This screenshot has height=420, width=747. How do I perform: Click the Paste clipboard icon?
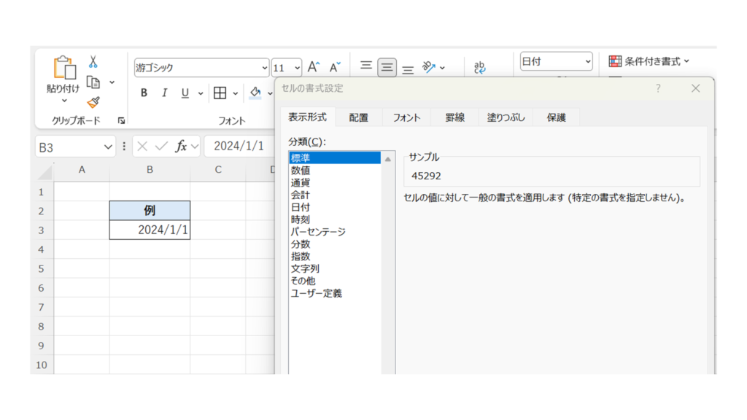pos(64,68)
